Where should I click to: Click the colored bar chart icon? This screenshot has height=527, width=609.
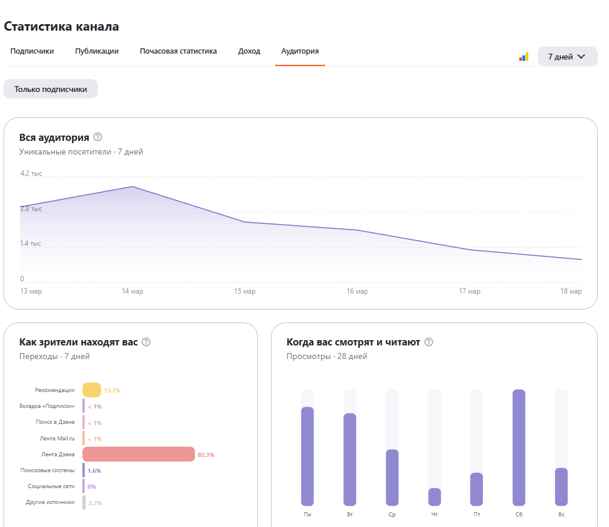pos(524,57)
